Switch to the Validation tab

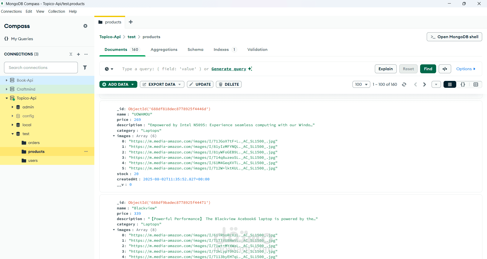tap(257, 50)
